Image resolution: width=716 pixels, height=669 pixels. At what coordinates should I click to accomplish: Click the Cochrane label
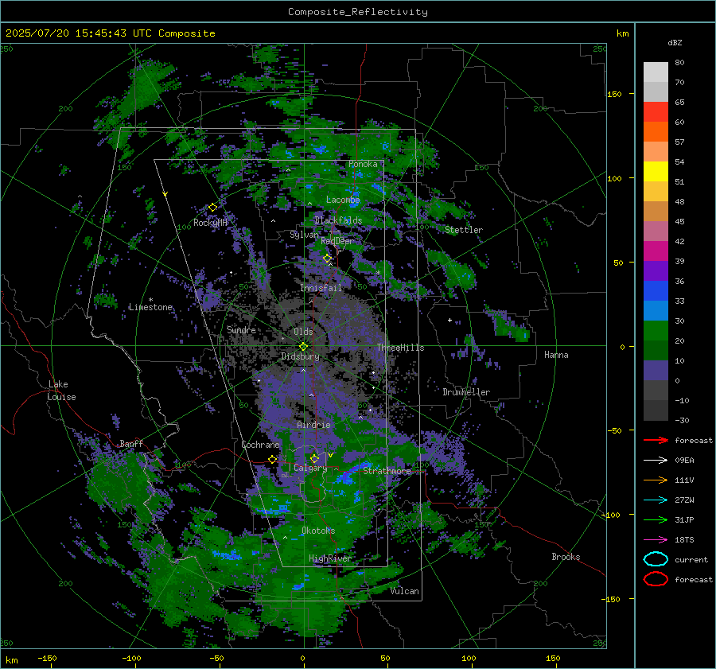click(260, 445)
